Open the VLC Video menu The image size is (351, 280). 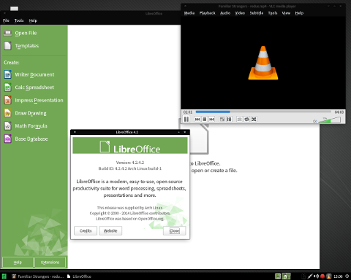tap(240, 13)
